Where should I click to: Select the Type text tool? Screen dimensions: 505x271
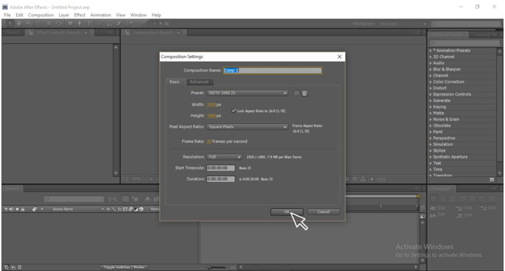89,23
